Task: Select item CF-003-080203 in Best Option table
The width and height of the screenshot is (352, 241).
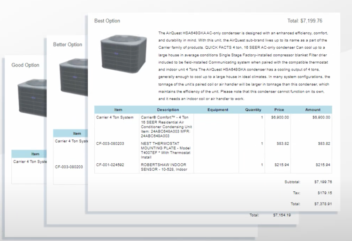Action: 110,144
